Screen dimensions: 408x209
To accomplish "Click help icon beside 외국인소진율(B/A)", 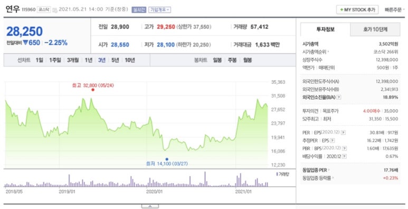I will [x=339, y=97].
